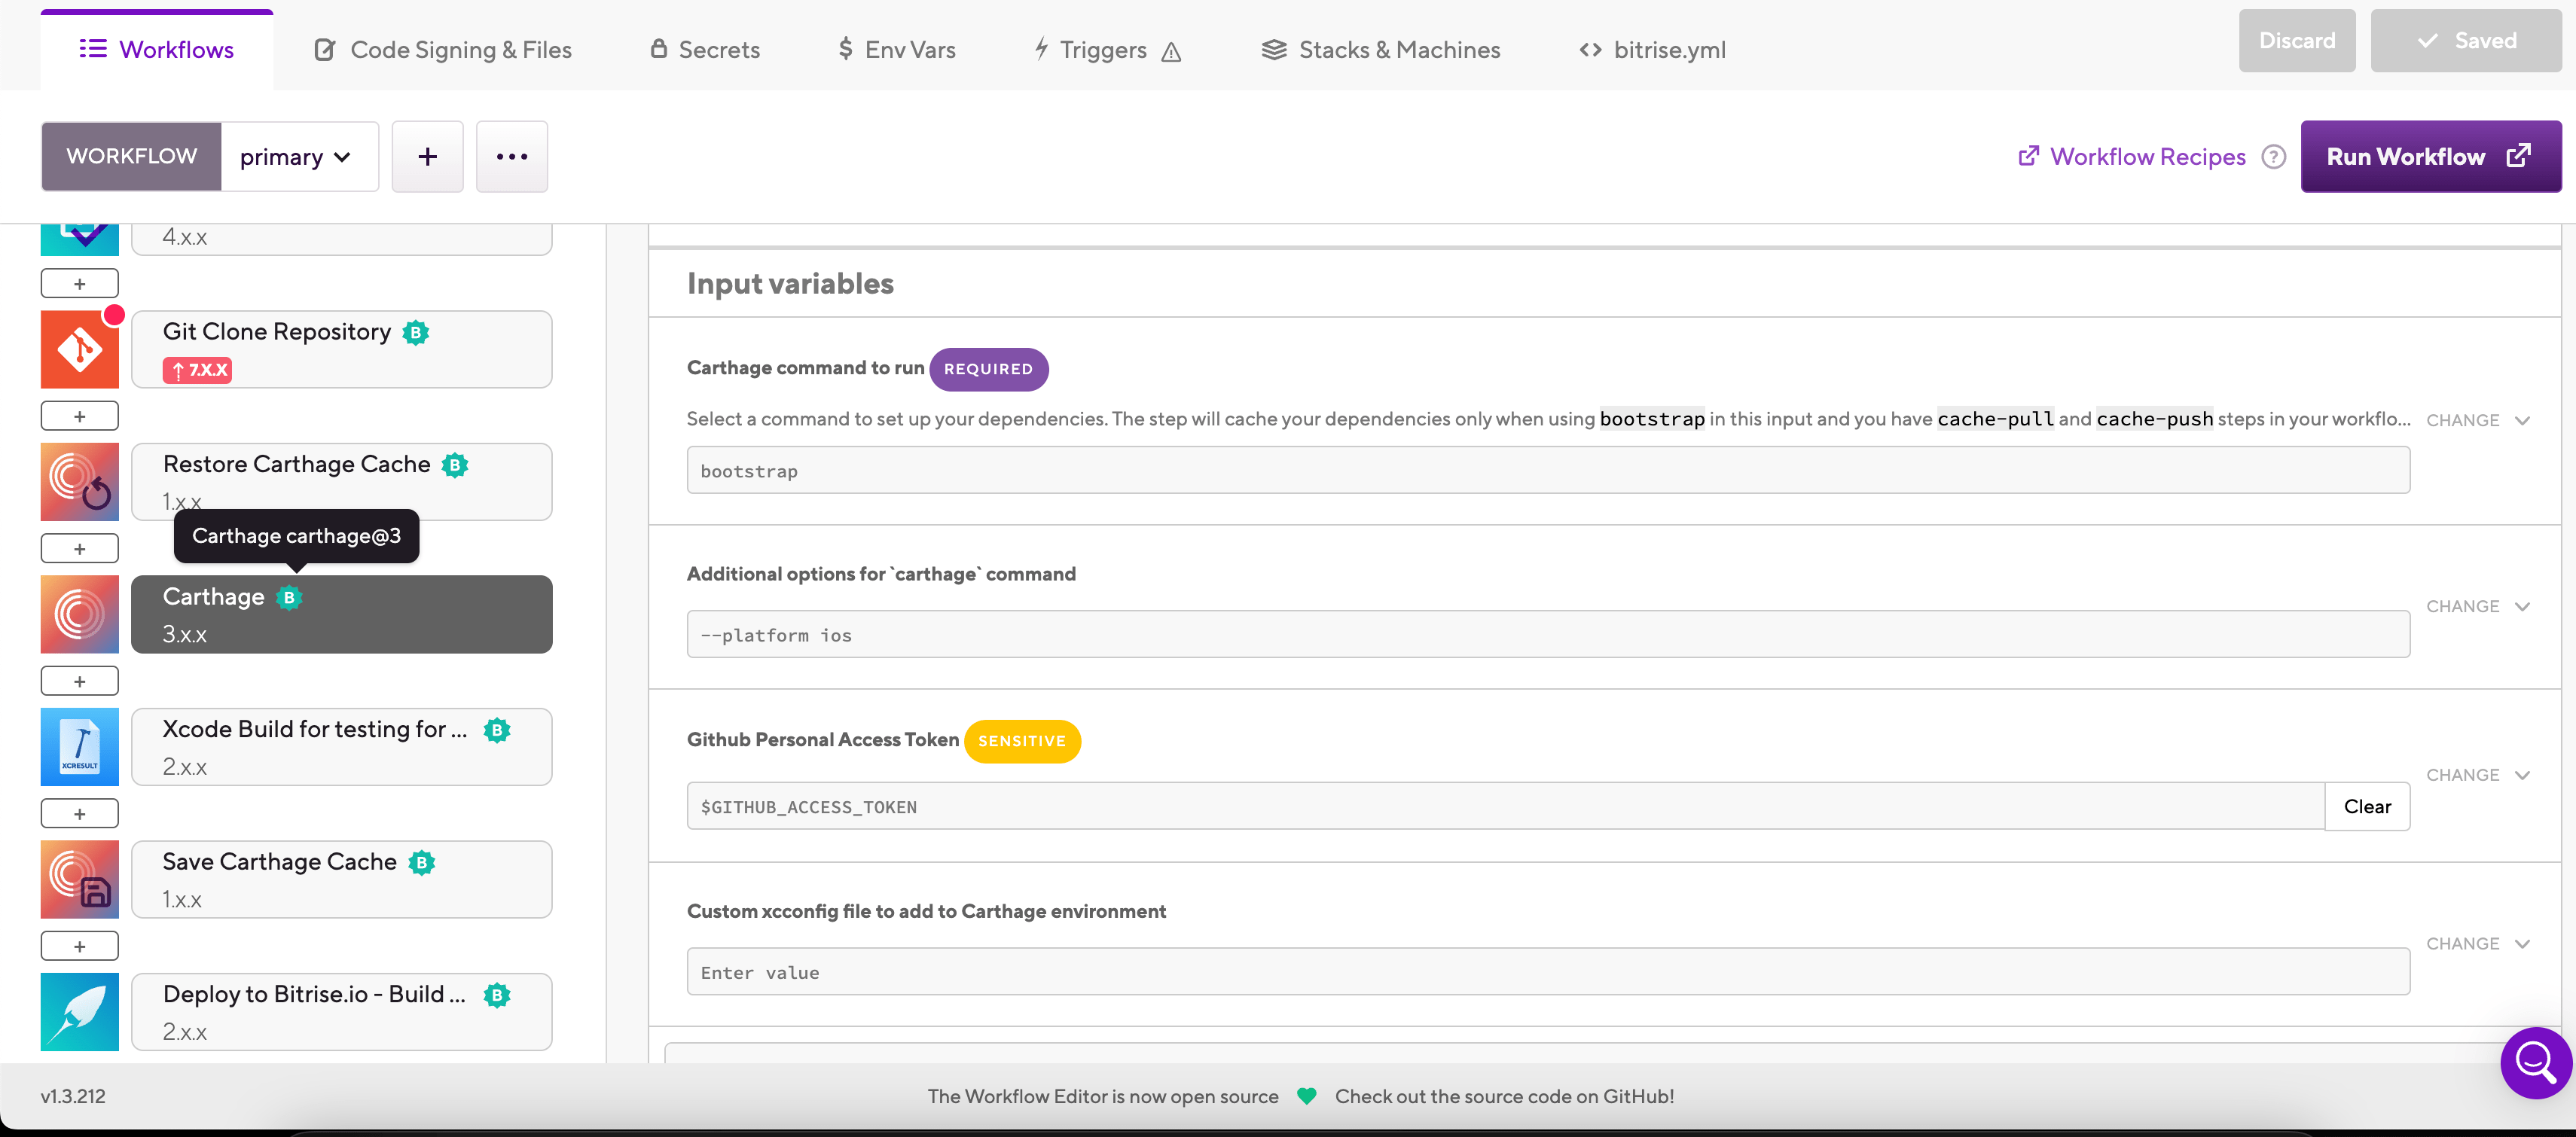
Task: Open the Workflow Recipes link
Action: tap(2132, 157)
